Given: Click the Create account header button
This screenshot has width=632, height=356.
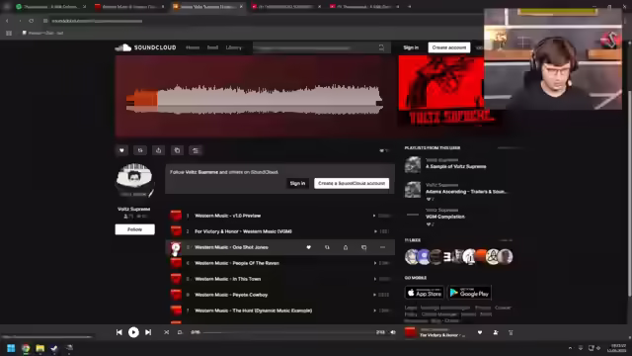Looking at the screenshot, I should point(449,47).
